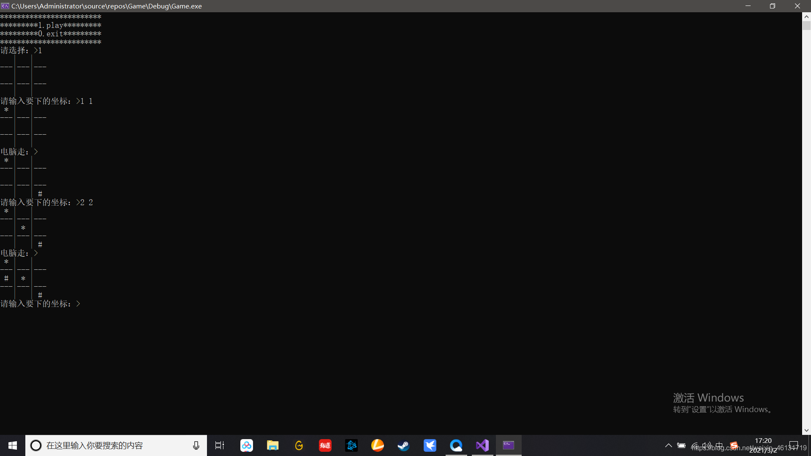Open the Windows Start menu
811x456 pixels.
coord(13,445)
